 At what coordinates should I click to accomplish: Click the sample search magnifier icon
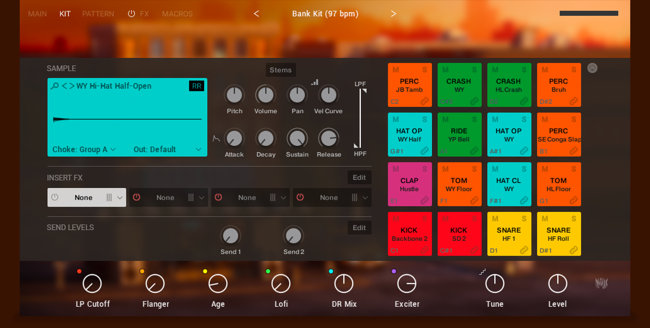pyautogui.click(x=55, y=86)
